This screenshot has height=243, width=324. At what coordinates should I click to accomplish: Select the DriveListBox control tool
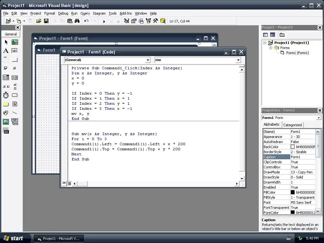click(15, 95)
